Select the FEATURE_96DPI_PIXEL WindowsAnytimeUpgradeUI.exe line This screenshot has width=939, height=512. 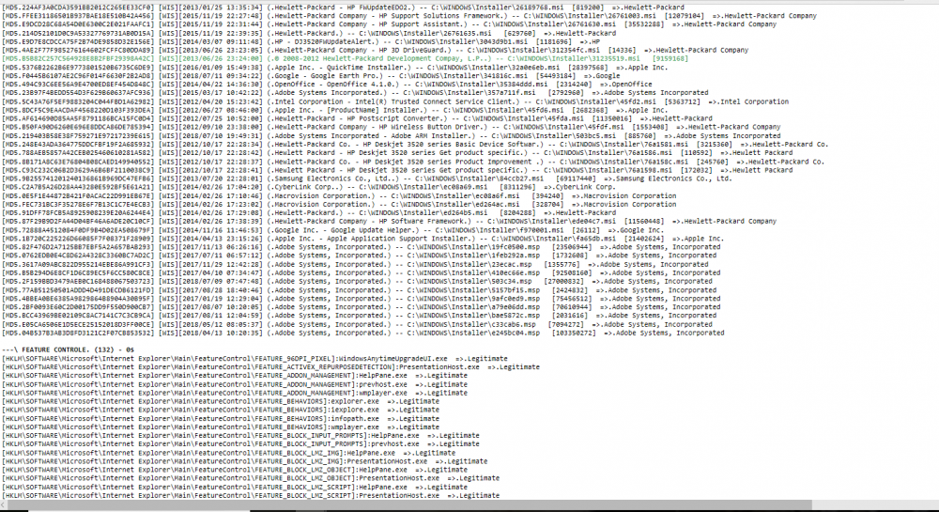pos(254,358)
